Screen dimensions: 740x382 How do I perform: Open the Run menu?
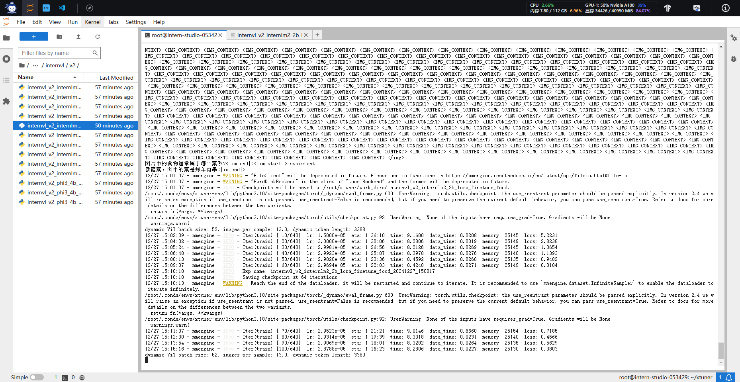tap(73, 22)
